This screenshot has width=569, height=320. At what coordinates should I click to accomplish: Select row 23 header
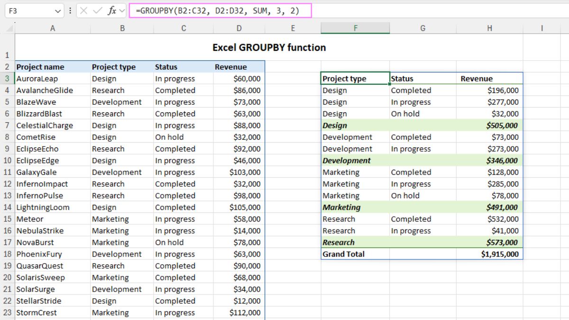pyautogui.click(x=7, y=312)
